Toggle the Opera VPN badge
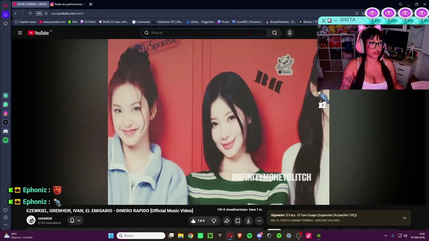Viewport: 429px width, 241px height. point(39,13)
